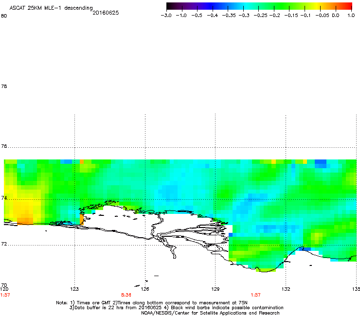Pick the yellow section of the color bar
The height and width of the screenshot is (316, 360).
(317, 6)
